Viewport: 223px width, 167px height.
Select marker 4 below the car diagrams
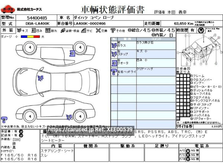[4, 120]
